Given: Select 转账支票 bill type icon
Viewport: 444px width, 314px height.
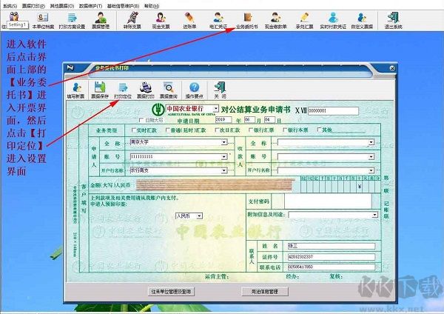Looking at the screenshot, I should coord(132,21).
